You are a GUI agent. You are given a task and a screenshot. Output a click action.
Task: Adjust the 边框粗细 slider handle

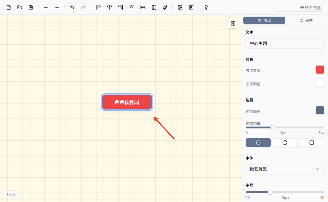[273, 127]
